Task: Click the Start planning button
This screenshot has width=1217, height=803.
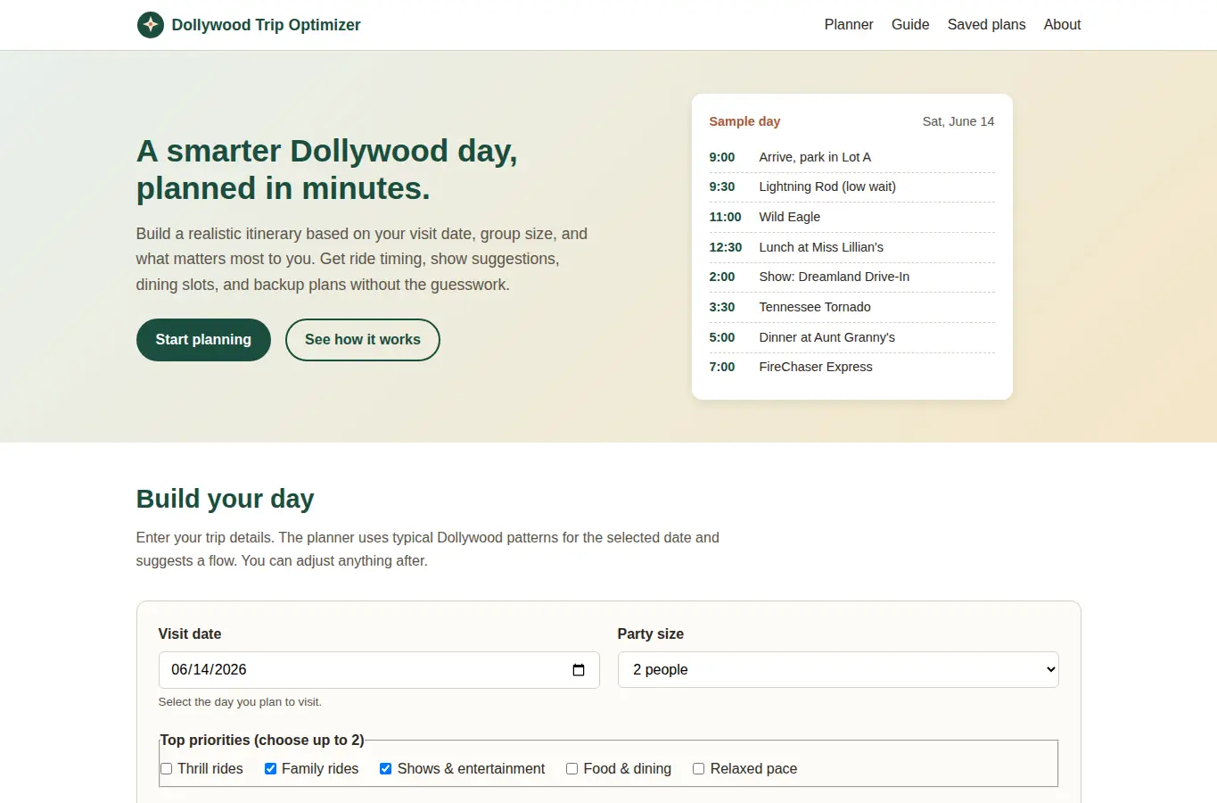Action: click(x=203, y=340)
